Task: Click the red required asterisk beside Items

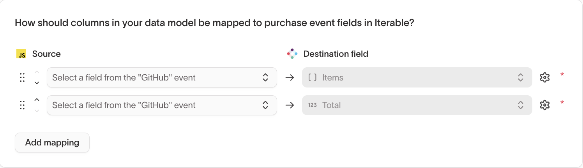Action: 562,75
